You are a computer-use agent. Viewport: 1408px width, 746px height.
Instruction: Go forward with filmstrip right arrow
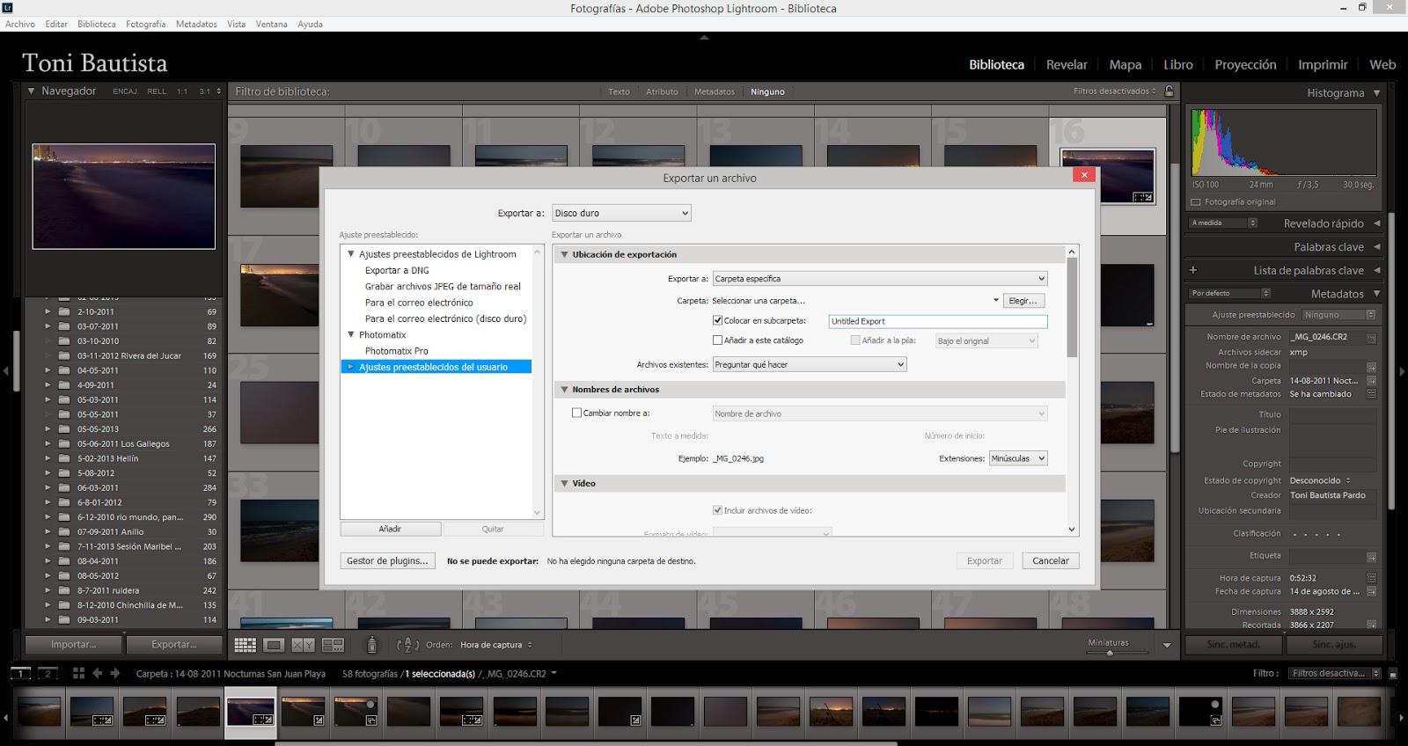point(115,673)
